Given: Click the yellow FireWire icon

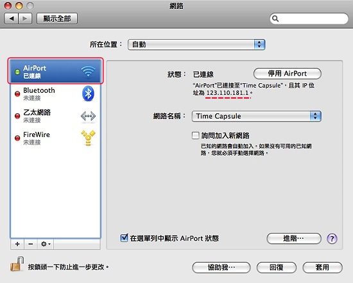Looking at the screenshot, I should click(88, 138).
